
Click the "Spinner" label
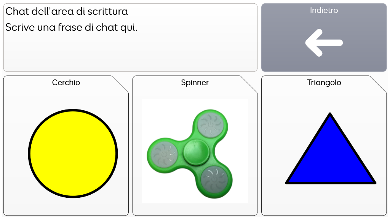[195, 83]
